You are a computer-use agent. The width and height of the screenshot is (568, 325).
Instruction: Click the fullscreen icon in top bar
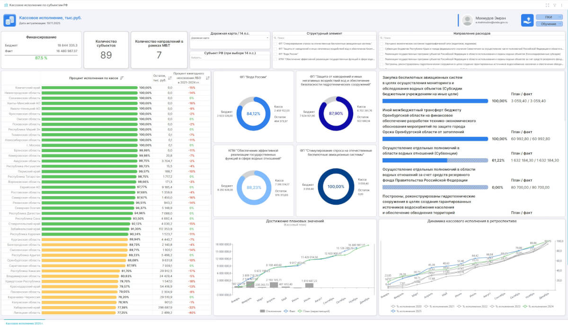[x=548, y=5]
